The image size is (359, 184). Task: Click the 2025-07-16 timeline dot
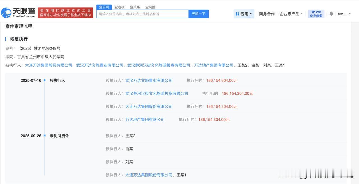tap(45, 80)
